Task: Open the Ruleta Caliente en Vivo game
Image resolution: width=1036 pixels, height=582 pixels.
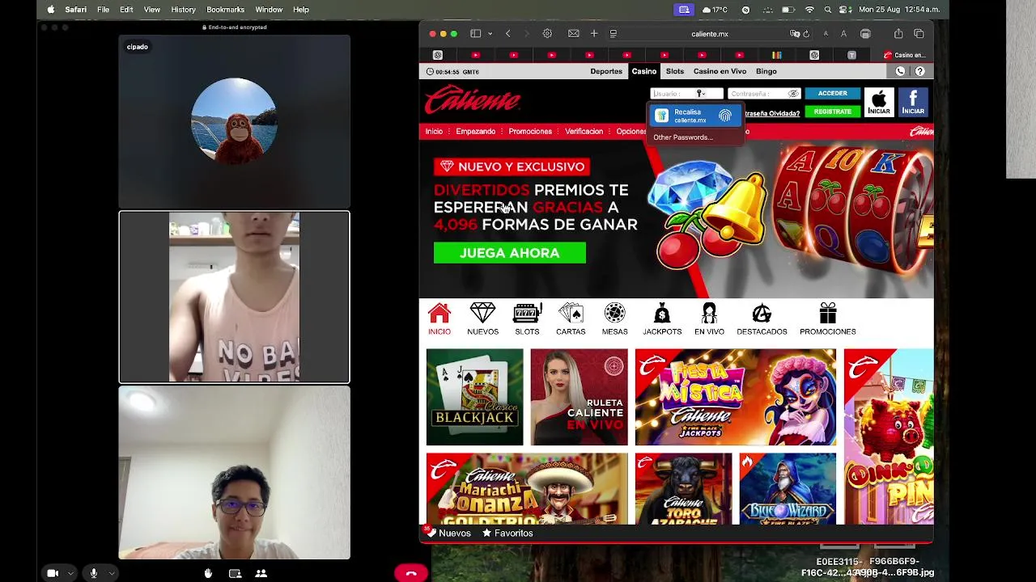Action: click(579, 397)
